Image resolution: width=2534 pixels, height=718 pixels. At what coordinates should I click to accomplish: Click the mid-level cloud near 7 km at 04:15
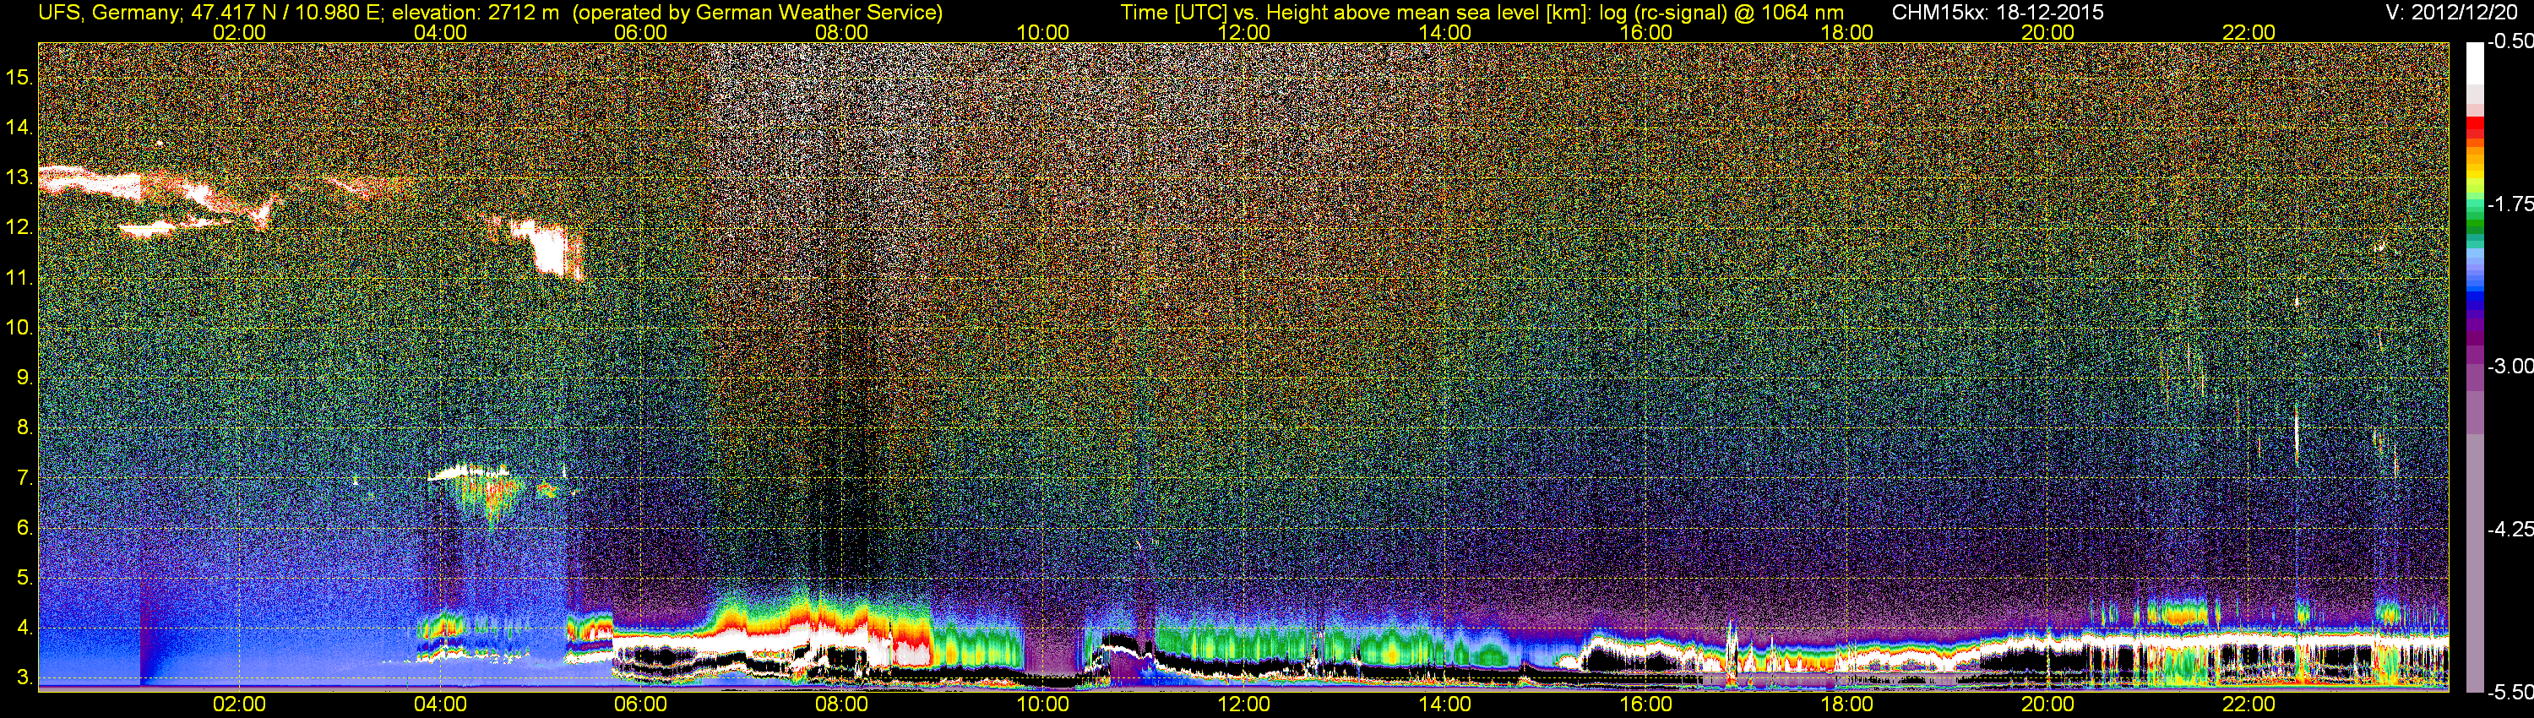(x=472, y=474)
